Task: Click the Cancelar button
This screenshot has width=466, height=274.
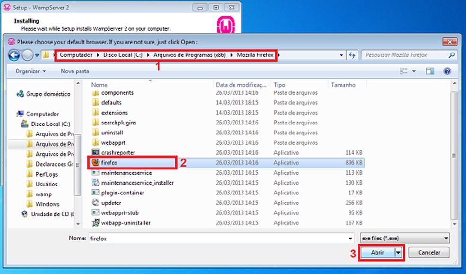Action: [429, 252]
